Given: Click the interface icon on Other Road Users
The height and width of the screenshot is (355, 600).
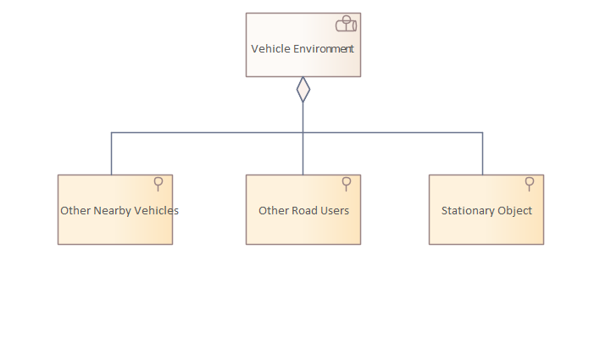Looking at the screenshot, I should [346, 185].
